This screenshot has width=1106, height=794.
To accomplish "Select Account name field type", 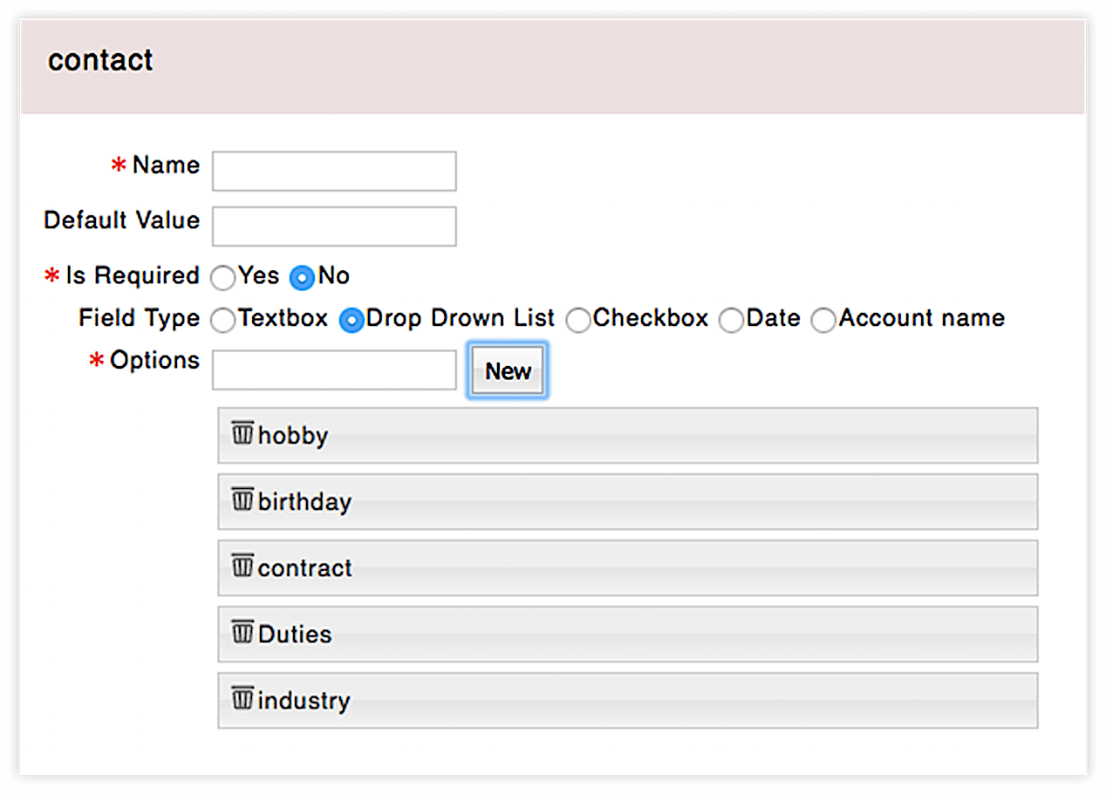I will [823, 321].
